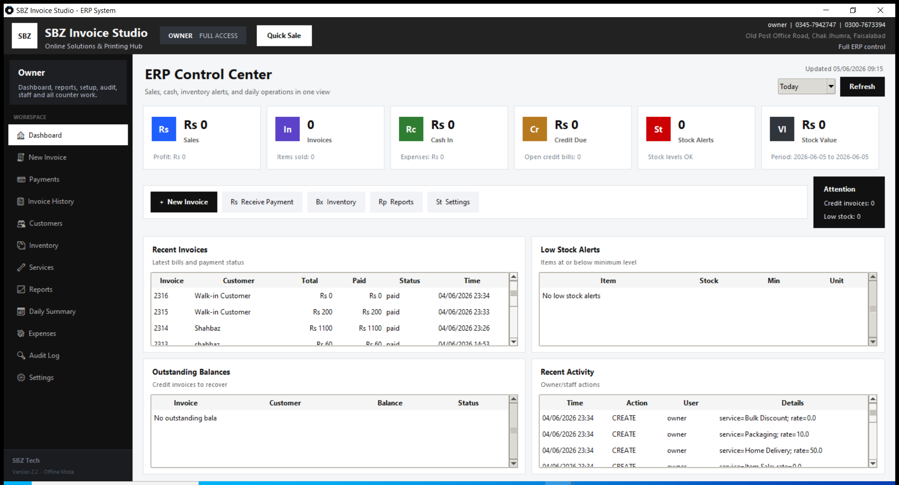Screen dimensions: 899x485
Task: Click 'Low stock: 0' in Attention box
Action: point(842,217)
